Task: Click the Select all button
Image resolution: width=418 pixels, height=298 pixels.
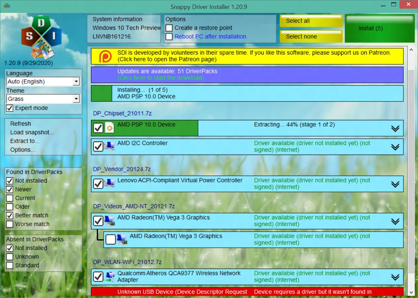Action: coord(311,21)
